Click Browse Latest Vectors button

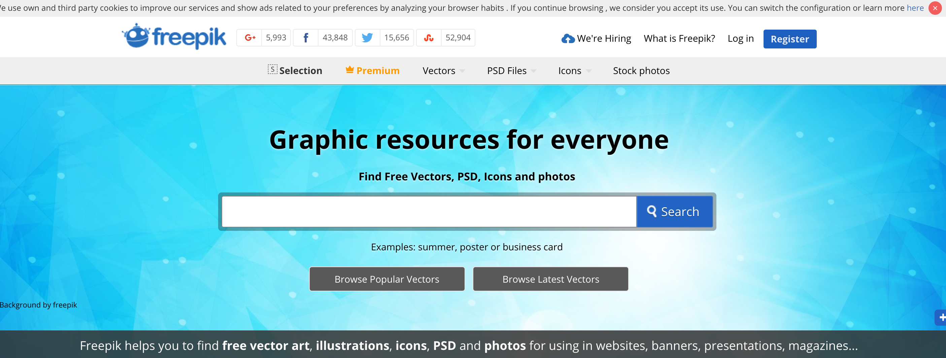tap(550, 279)
